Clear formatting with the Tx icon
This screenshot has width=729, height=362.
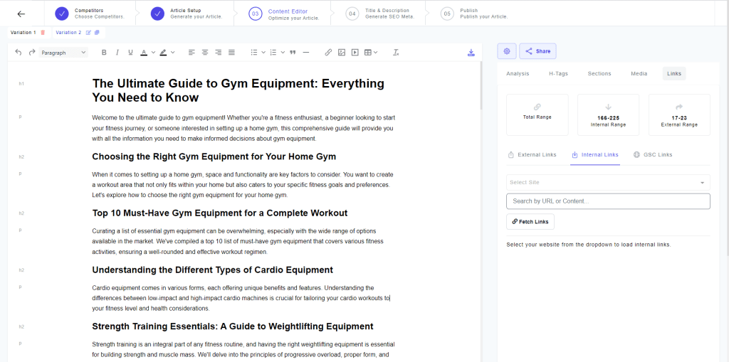pyautogui.click(x=396, y=53)
